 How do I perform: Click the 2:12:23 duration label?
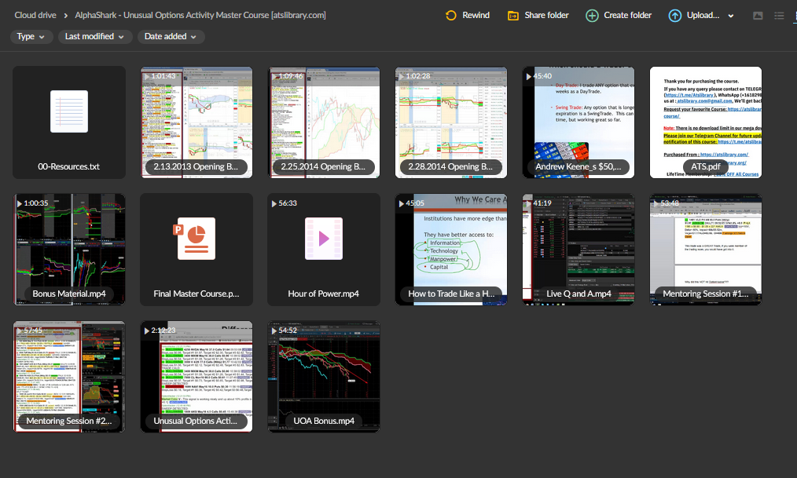[163, 330]
